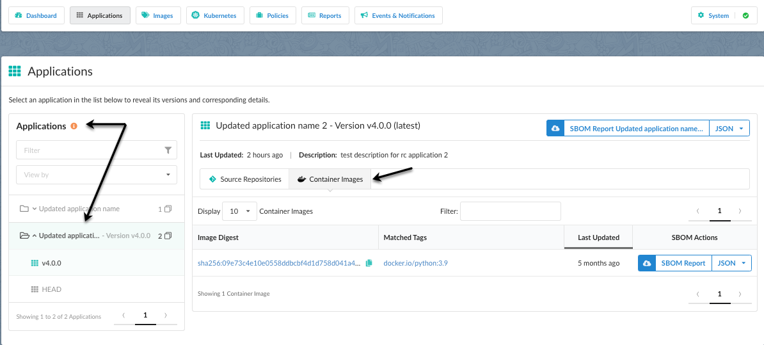Copy the image digest using the copy icon
This screenshot has height=345, width=764.
[x=369, y=263]
